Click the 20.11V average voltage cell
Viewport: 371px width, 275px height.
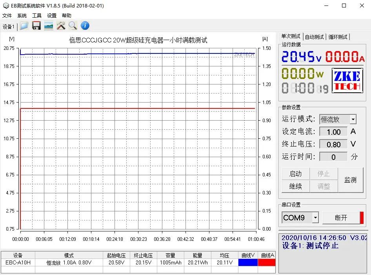click(225, 263)
